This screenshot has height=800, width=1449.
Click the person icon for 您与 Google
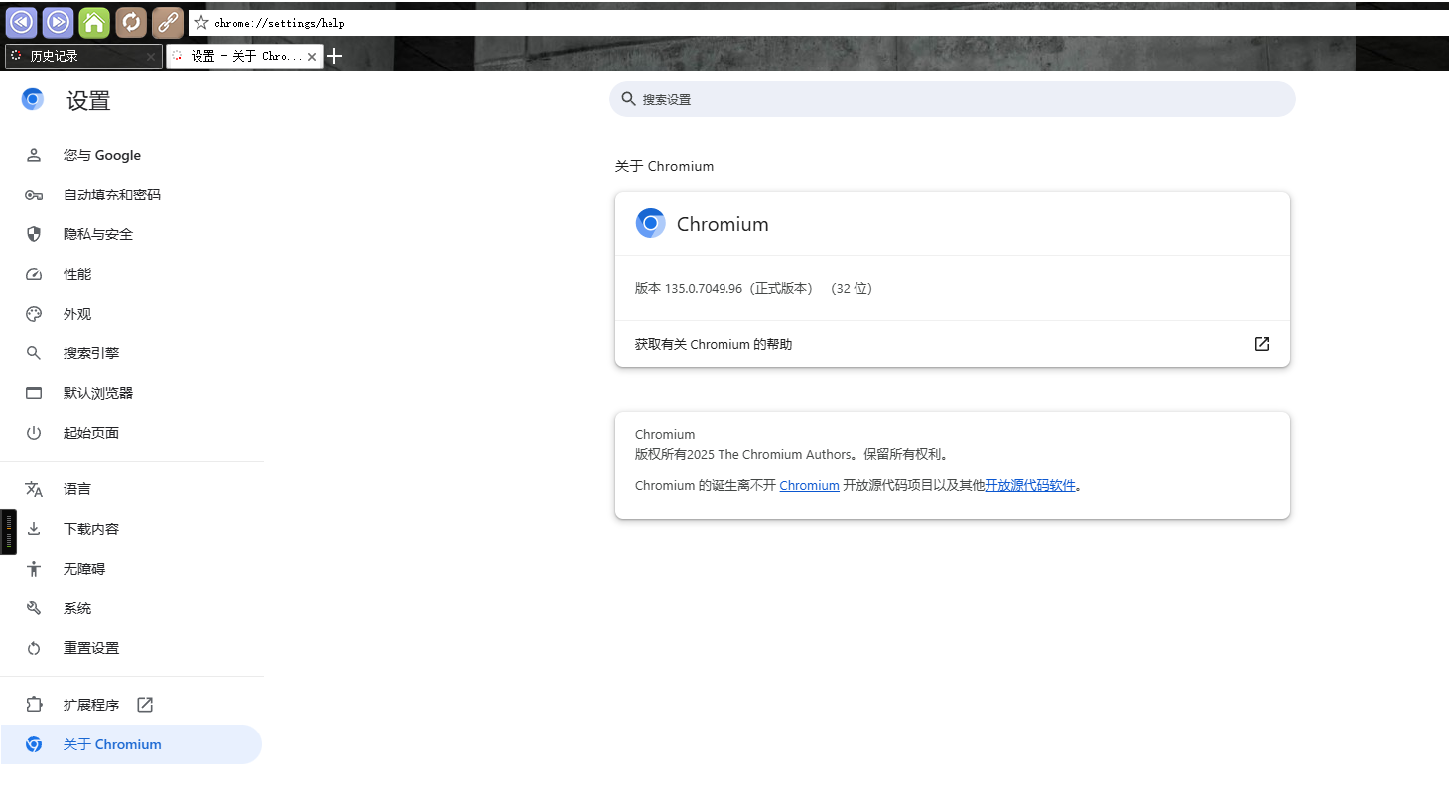pyautogui.click(x=34, y=155)
